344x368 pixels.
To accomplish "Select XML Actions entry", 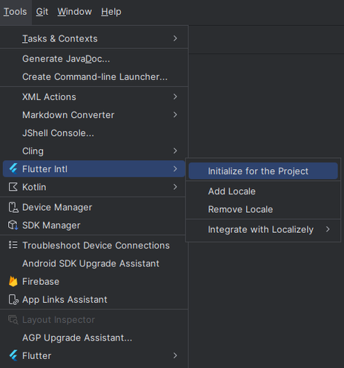I will [x=94, y=96].
